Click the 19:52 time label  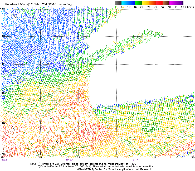point(4,160)
